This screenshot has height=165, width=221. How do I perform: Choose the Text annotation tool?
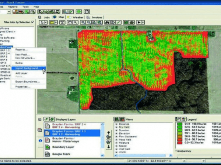pos(62,22)
